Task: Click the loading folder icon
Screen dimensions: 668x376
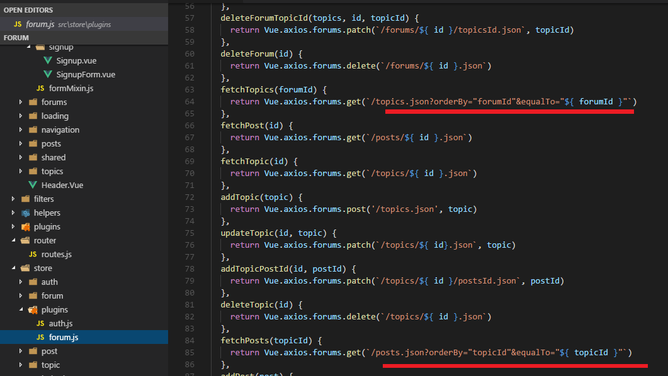Action: pyautogui.click(x=33, y=116)
